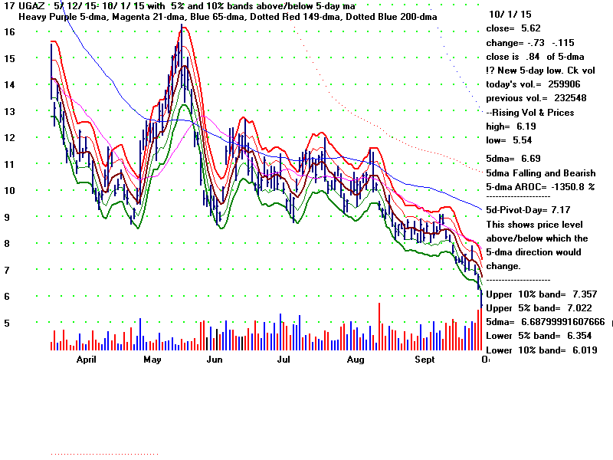Click the price axis label '15'
The height and width of the screenshot is (460, 613).
9,59
